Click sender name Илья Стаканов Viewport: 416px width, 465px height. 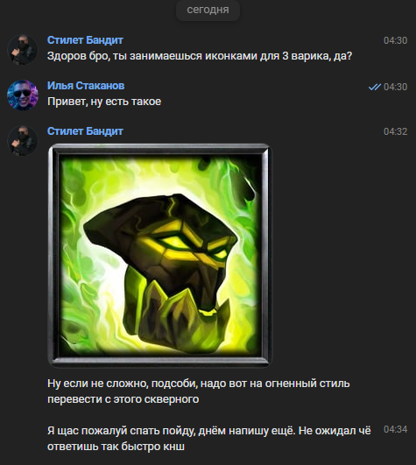(x=86, y=86)
